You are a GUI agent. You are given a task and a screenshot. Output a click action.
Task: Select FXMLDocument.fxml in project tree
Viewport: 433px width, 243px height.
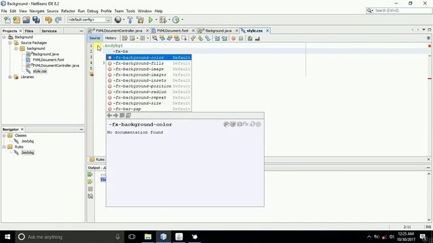coord(48,60)
